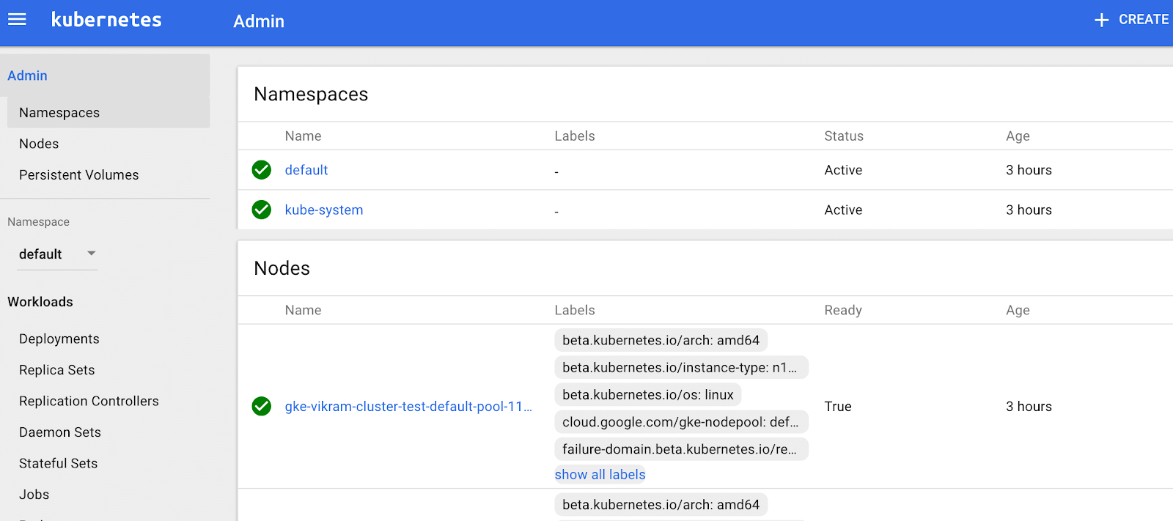Open the default namespace link
Viewport: 1173px width, 521px height.
[x=306, y=170]
